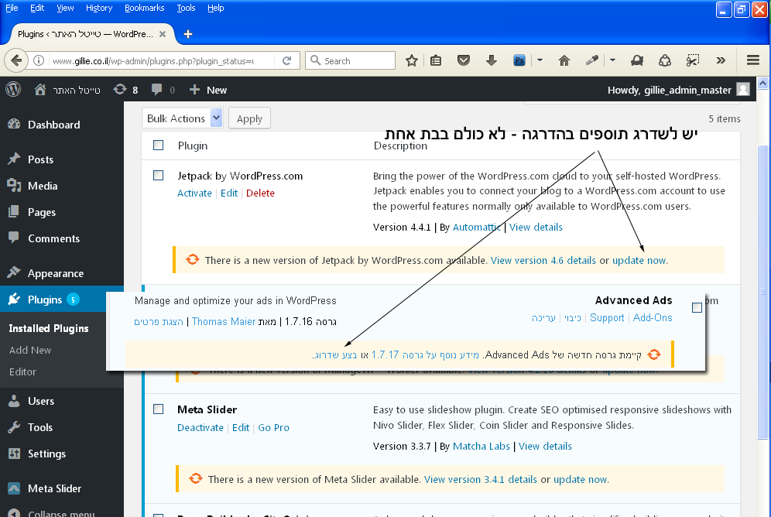Open Firefox Tools menu in menu bar
This screenshot has height=517, width=771.
click(x=186, y=8)
